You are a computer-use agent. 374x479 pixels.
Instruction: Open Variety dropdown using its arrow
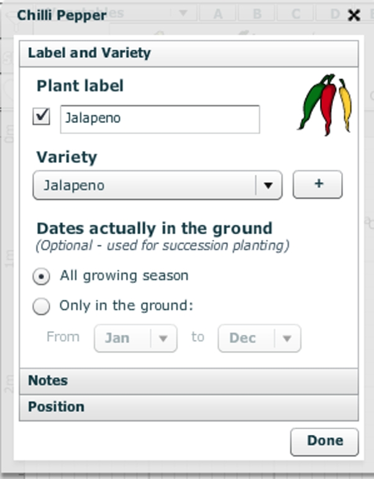point(268,185)
